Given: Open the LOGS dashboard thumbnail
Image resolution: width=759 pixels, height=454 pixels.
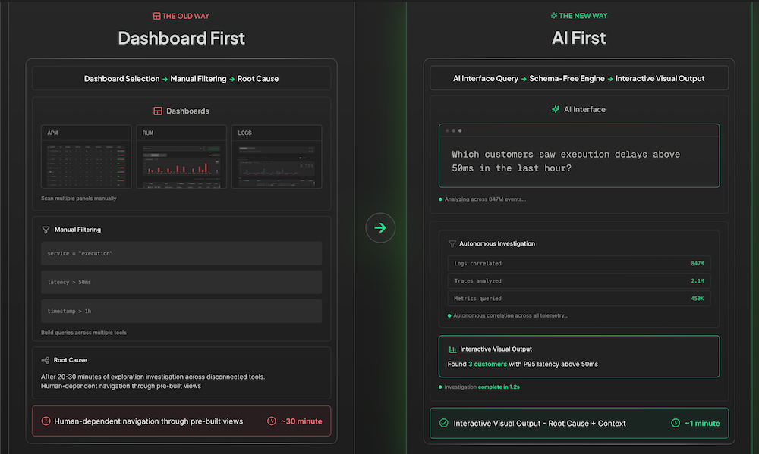Looking at the screenshot, I should (x=277, y=157).
